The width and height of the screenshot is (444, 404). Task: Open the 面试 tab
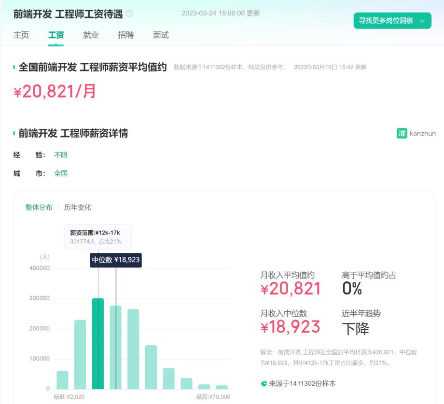pos(161,35)
